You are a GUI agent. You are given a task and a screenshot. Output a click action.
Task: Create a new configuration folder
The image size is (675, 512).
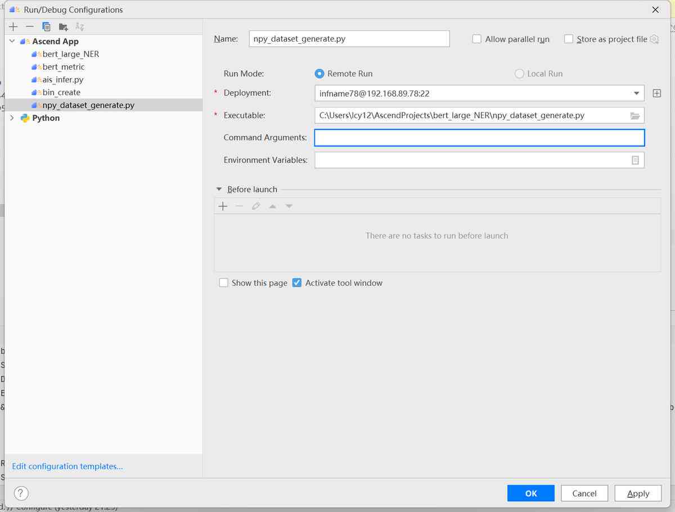coord(63,26)
